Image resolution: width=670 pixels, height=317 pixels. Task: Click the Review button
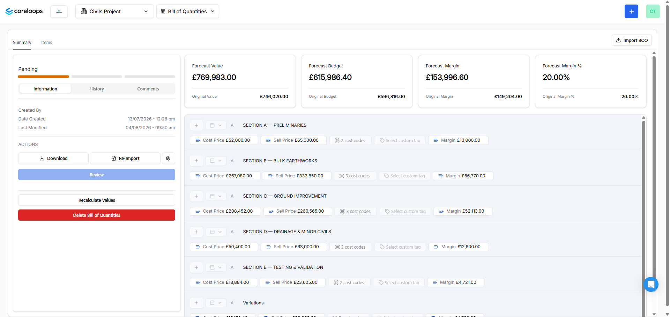click(x=97, y=175)
